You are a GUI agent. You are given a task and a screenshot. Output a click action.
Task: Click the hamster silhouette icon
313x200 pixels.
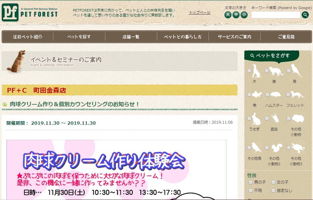(275, 95)
